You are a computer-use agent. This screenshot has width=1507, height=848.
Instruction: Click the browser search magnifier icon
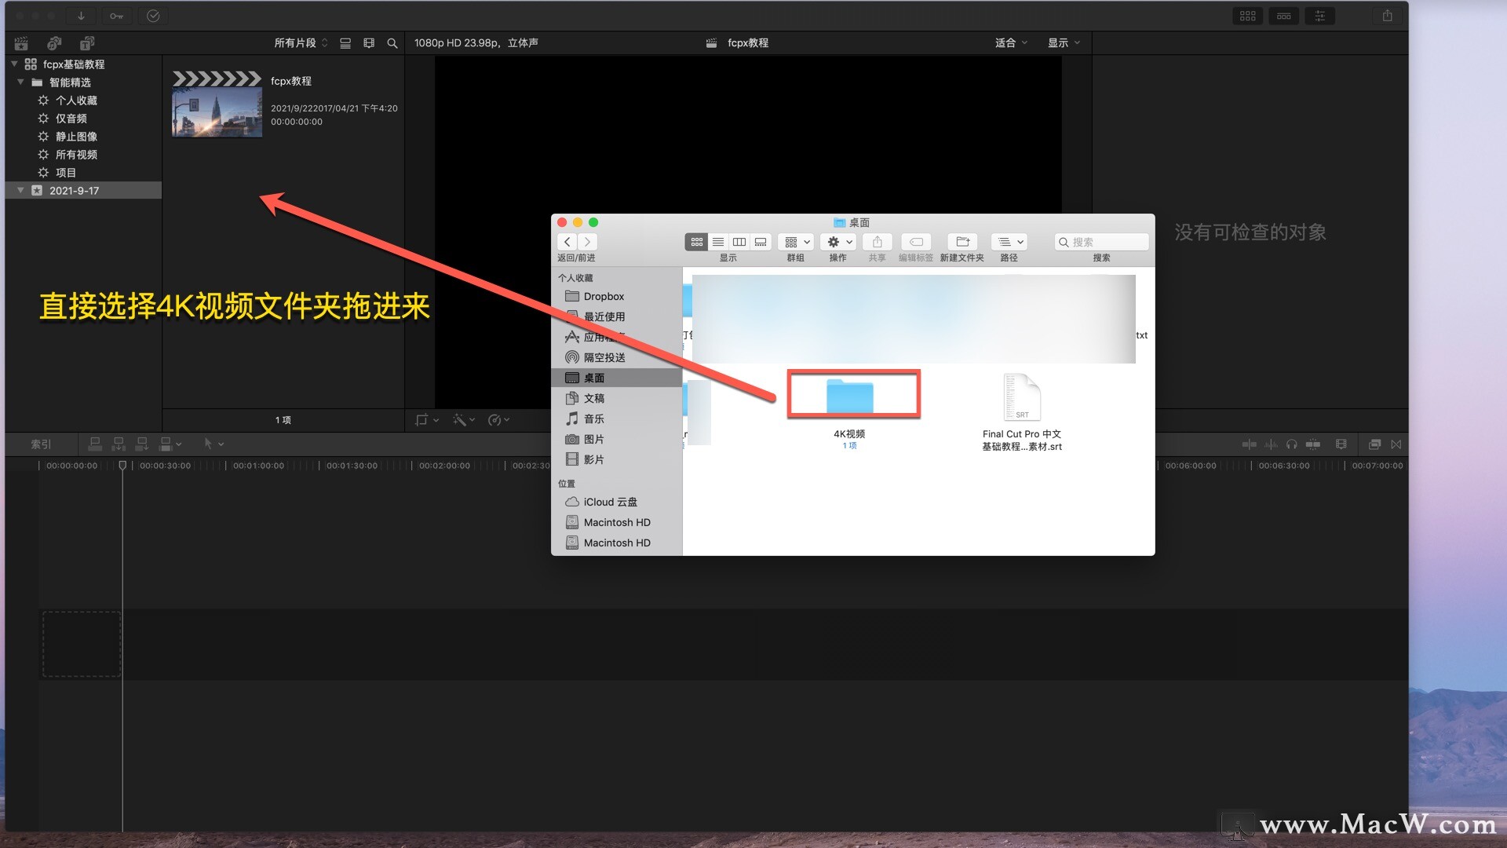tap(392, 43)
